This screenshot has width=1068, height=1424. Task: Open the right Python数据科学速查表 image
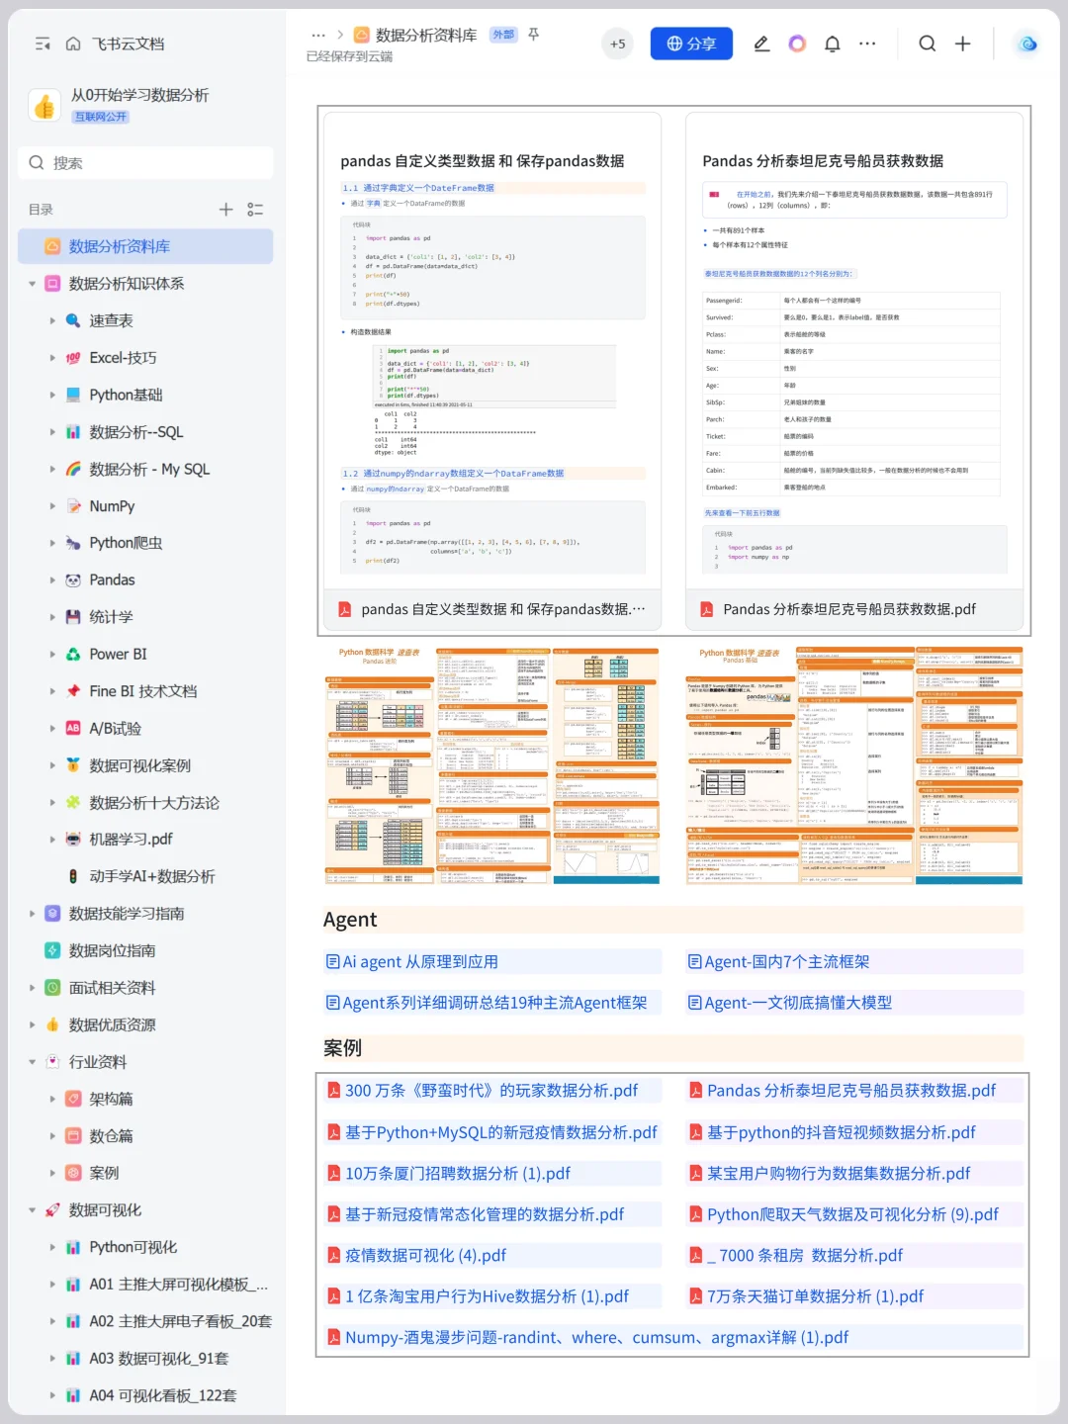tap(854, 765)
